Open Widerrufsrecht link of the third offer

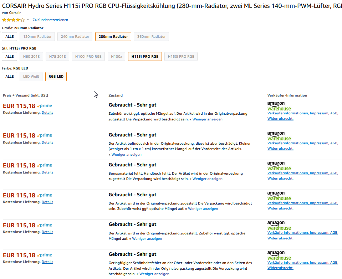pyautogui.click(x=280, y=178)
